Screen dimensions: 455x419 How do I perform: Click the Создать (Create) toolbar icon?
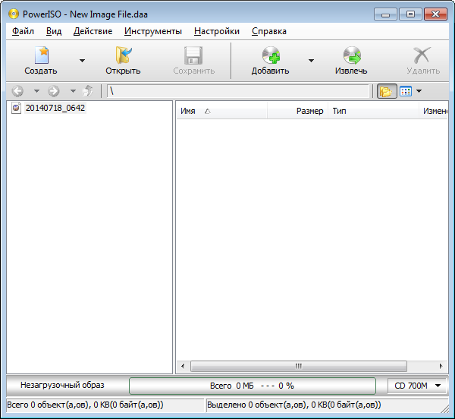coord(40,56)
